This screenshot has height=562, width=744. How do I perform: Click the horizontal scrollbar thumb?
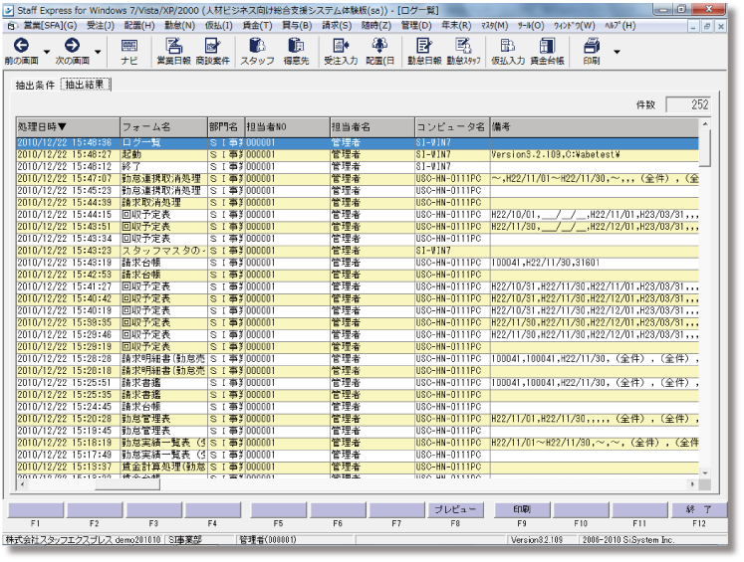[127, 484]
